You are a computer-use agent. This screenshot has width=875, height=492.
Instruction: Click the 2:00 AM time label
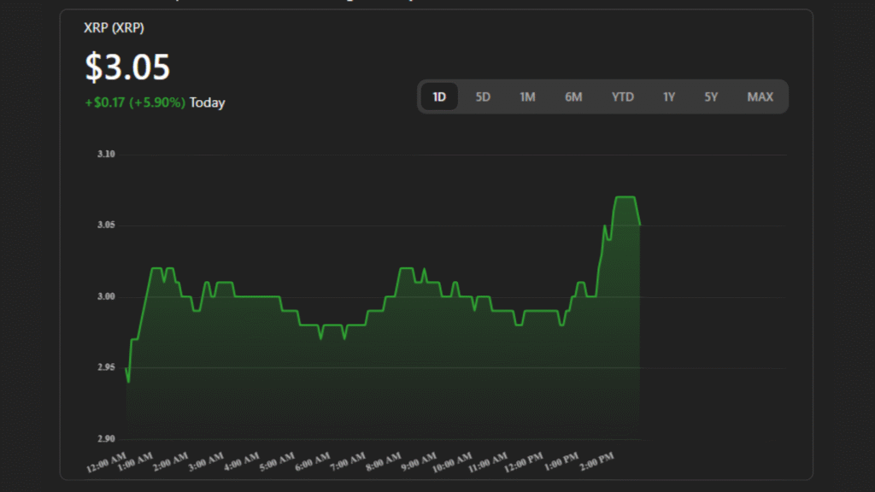point(171,462)
